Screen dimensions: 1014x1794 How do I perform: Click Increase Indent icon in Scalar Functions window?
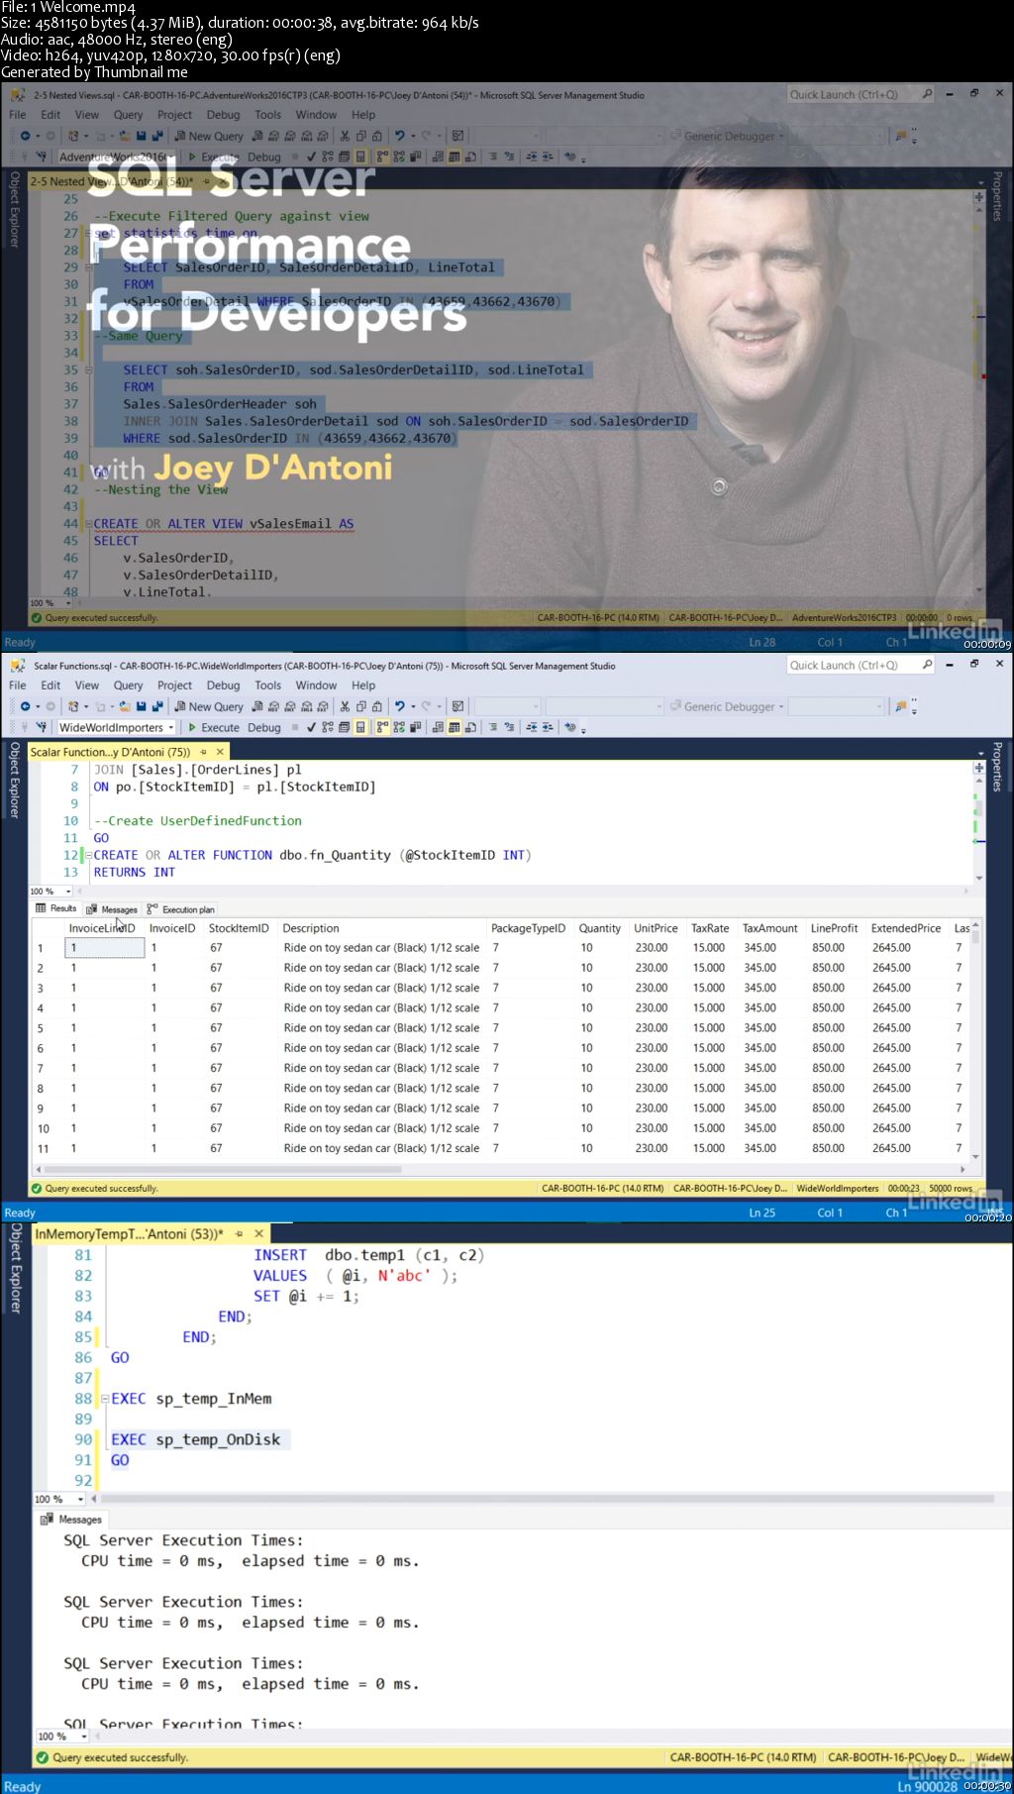(547, 727)
